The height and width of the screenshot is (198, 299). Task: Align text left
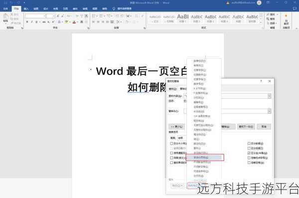(94, 22)
